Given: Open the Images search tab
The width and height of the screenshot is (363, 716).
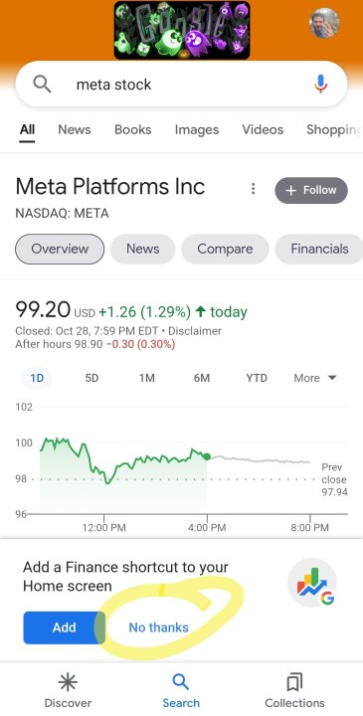Looking at the screenshot, I should [197, 129].
